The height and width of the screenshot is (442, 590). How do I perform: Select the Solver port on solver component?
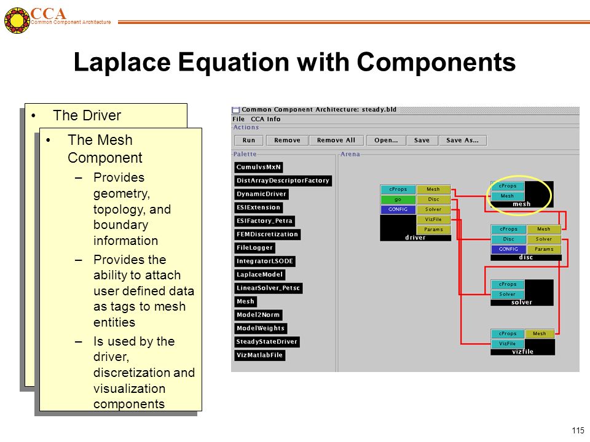click(x=507, y=294)
